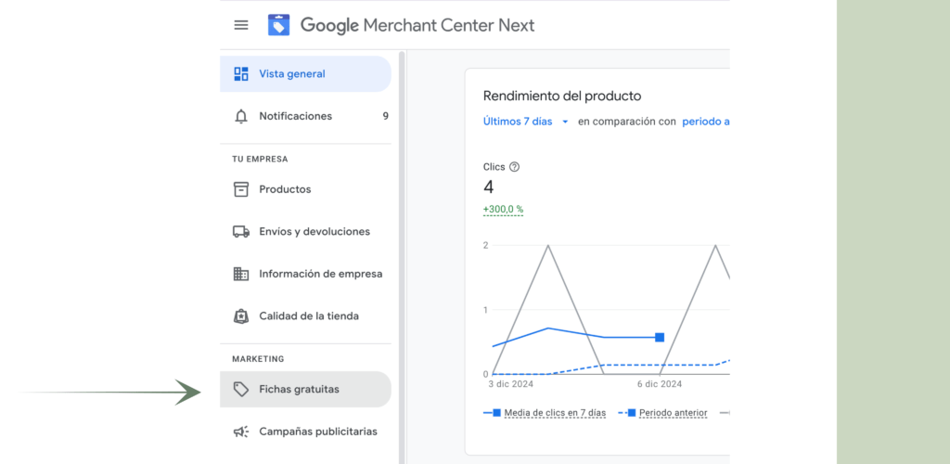Click the TU EMPRESA section header
This screenshot has width=950, height=464.
coord(260,160)
